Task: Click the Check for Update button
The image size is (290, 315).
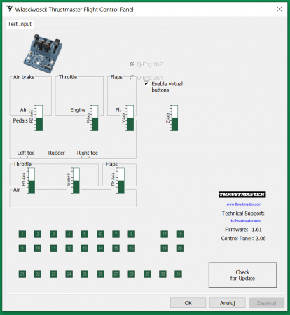Action: (242, 275)
